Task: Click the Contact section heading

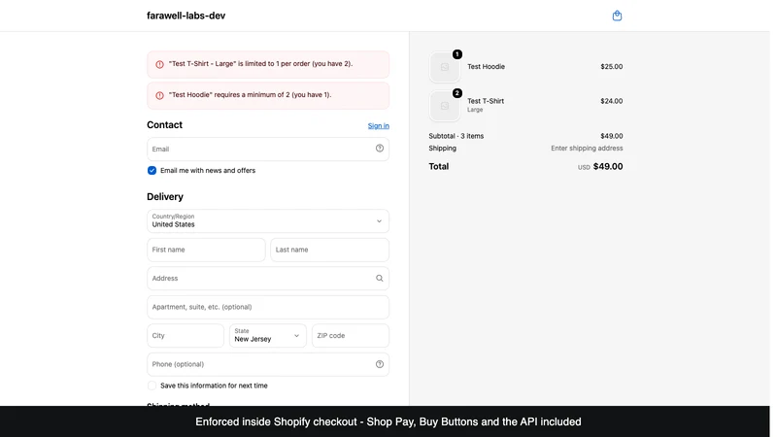Action: 164,125
